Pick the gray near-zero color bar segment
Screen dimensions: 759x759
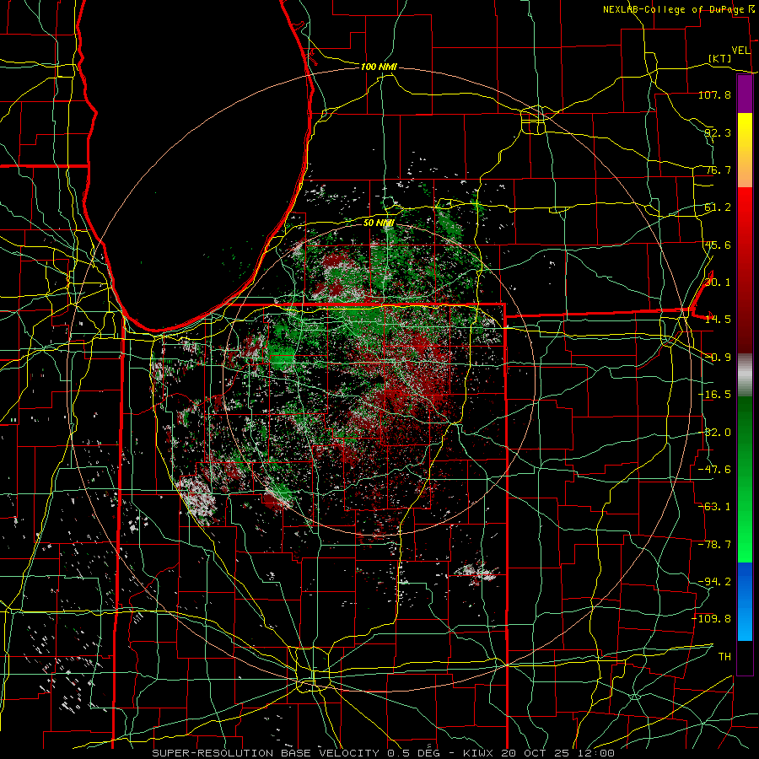745,375
